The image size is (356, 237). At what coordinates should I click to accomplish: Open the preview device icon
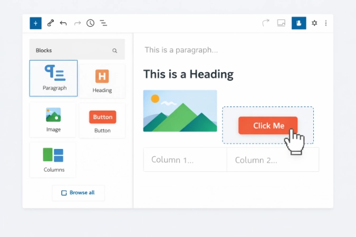click(281, 23)
